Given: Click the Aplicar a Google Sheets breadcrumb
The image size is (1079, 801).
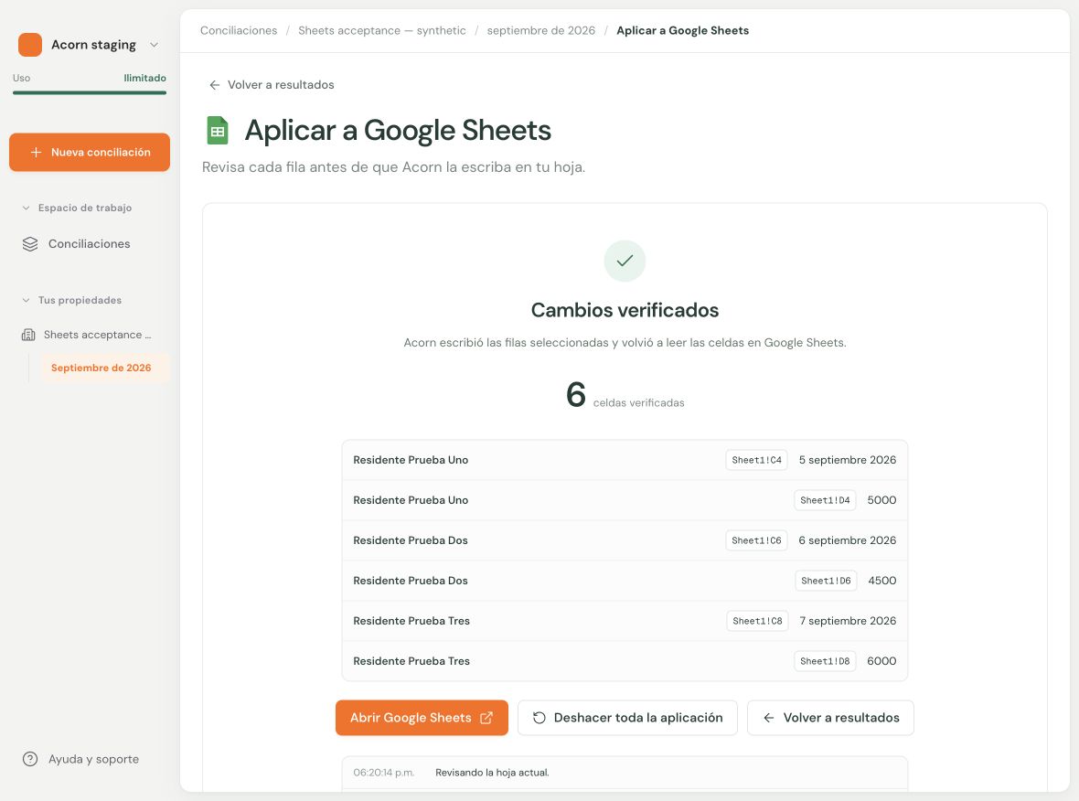Looking at the screenshot, I should click(683, 30).
